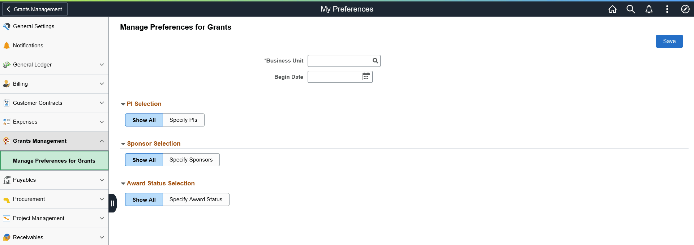The width and height of the screenshot is (694, 245).
Task: Toggle Show All under PI Selection
Action: pyautogui.click(x=143, y=120)
